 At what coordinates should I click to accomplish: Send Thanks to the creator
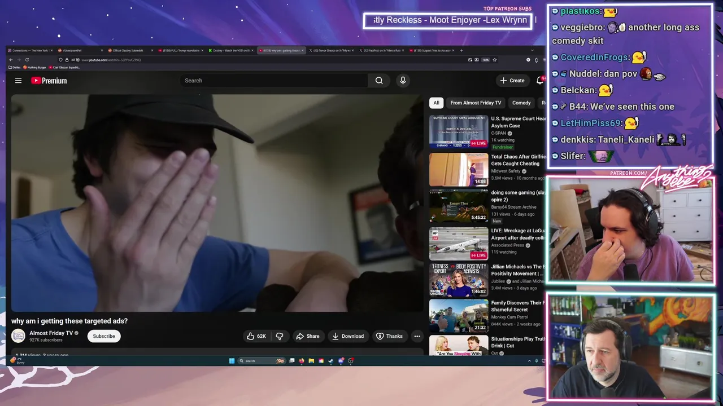coord(390,336)
